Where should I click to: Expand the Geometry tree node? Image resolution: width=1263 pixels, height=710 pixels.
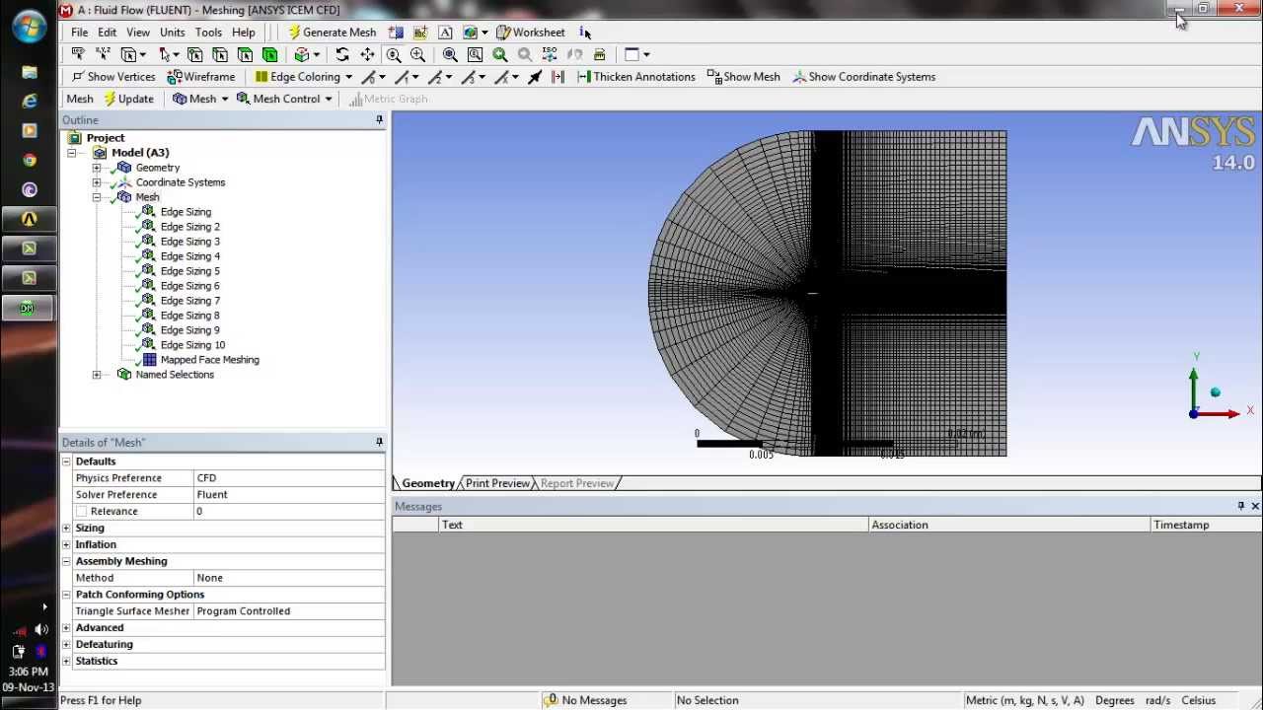[x=97, y=168]
